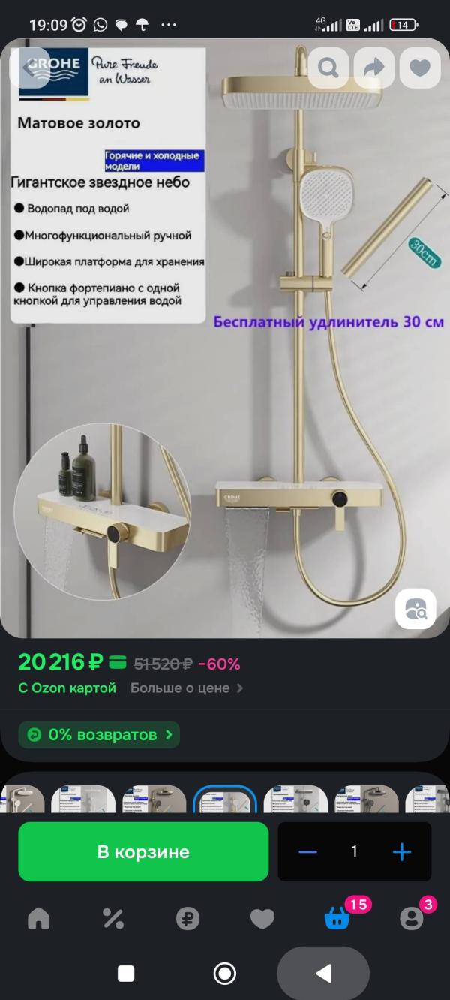Go to Home tab in bottom navigation
Image resolution: width=450 pixels, height=1000 pixels.
point(38,918)
